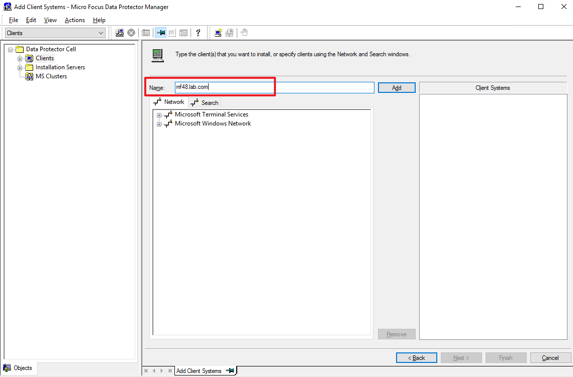Click the disabled window icon before the question mark
This screenshot has height=377, width=573.
click(183, 33)
